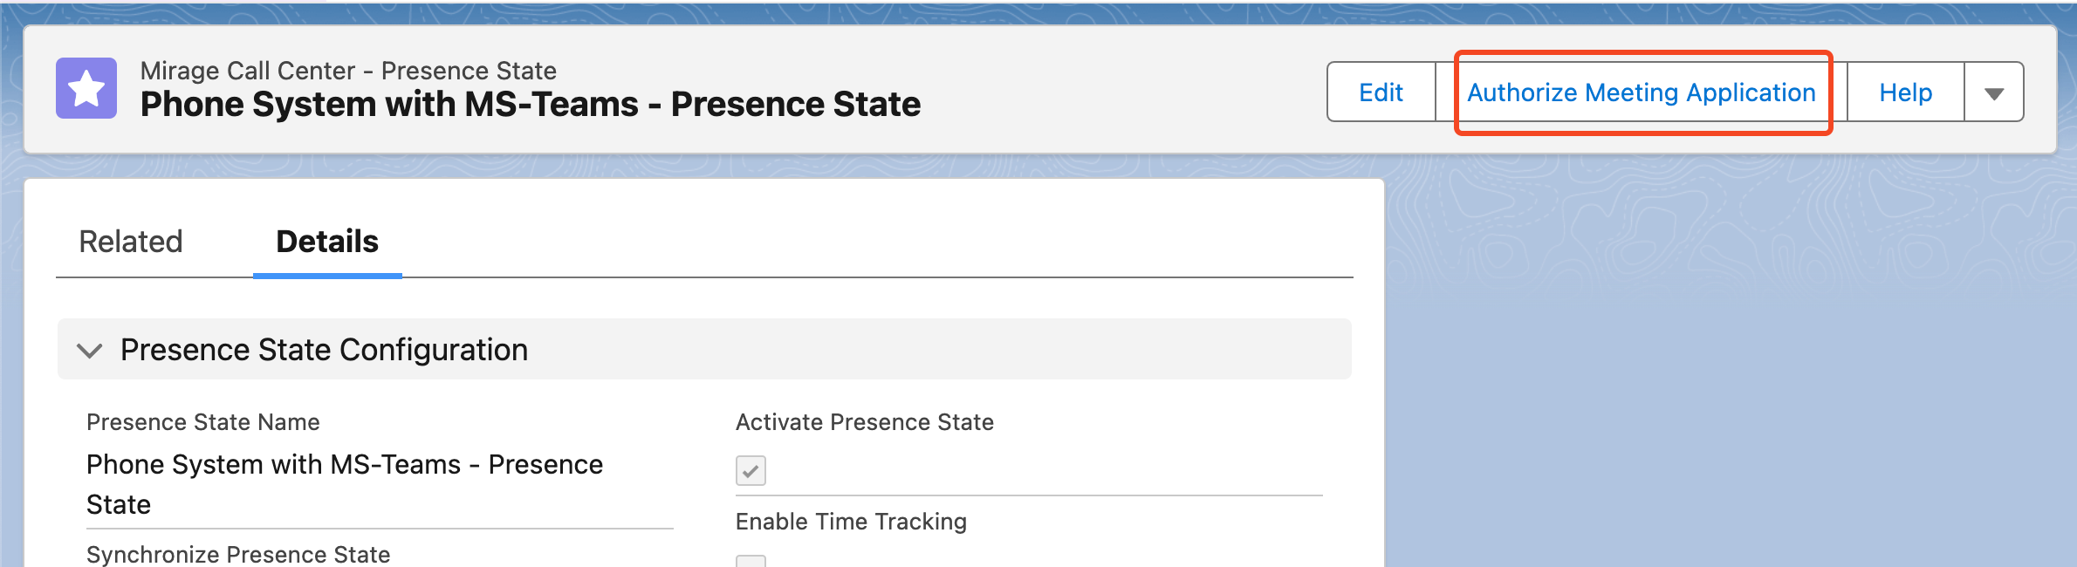Image resolution: width=2077 pixels, height=567 pixels.
Task: Switch to the Related tab
Action: click(131, 242)
